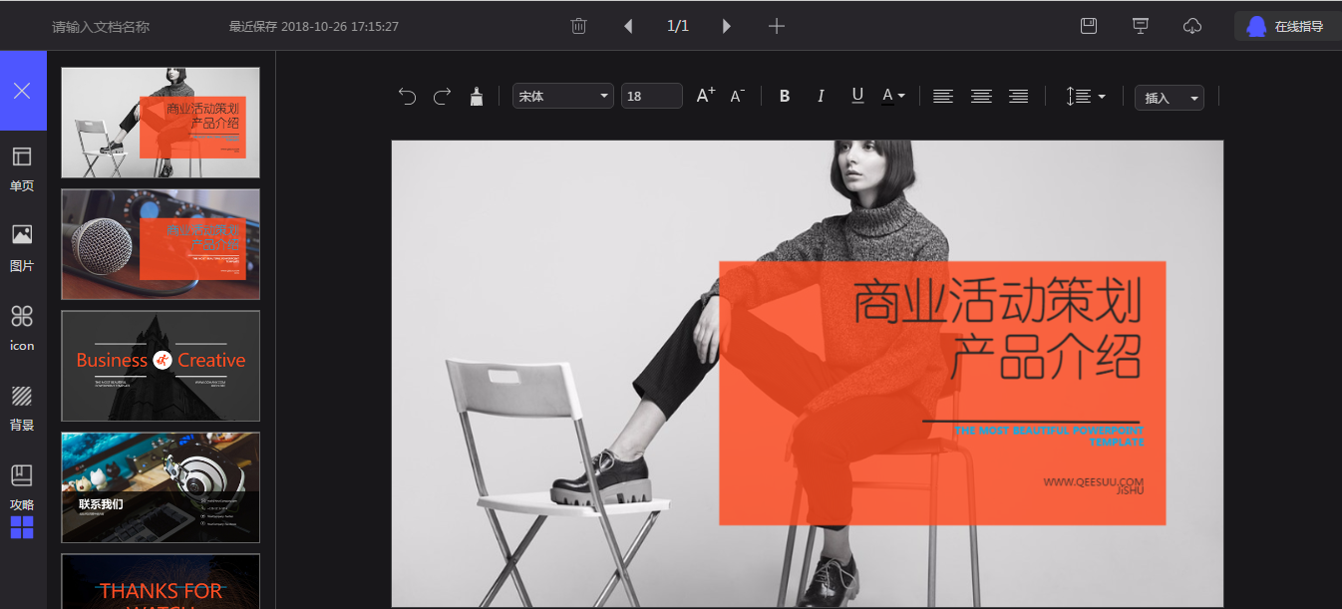Close the left side panel with X
Image resolution: width=1342 pixels, height=609 pixels.
click(x=22, y=91)
